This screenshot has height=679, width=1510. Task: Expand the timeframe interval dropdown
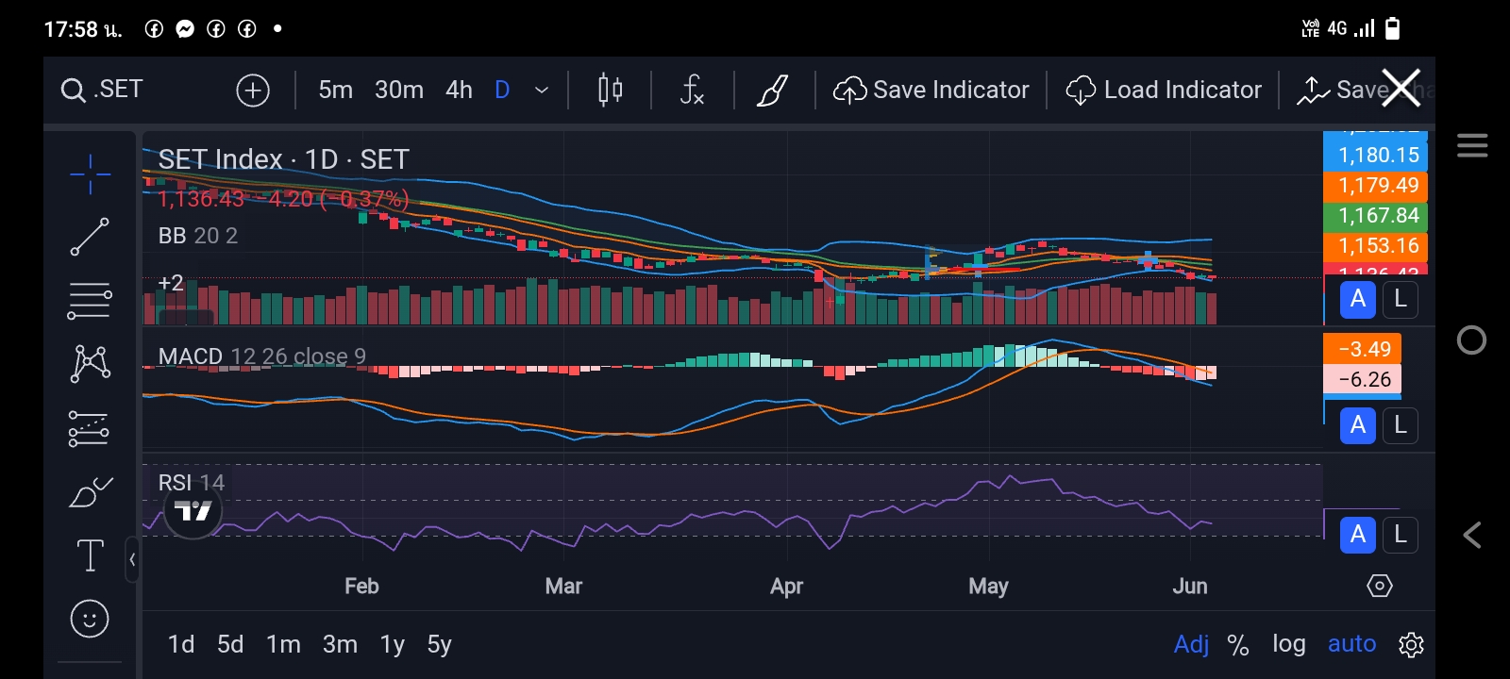[x=542, y=91]
